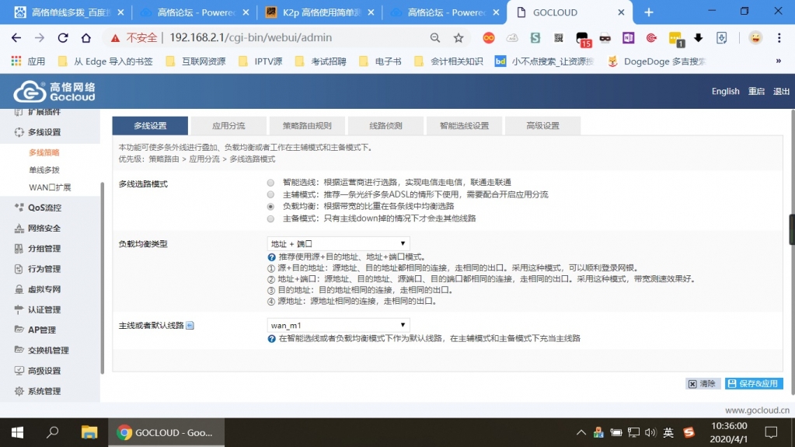
Task: Open the IPTV源 bookmark folder
Action: point(260,61)
